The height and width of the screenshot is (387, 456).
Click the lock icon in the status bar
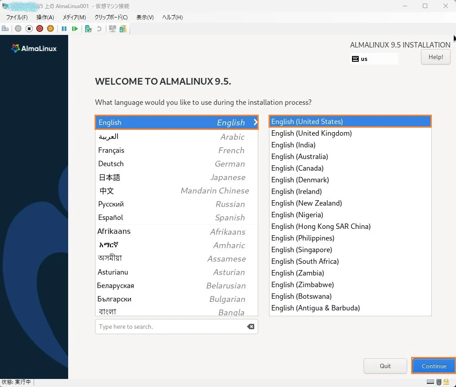[446, 382]
